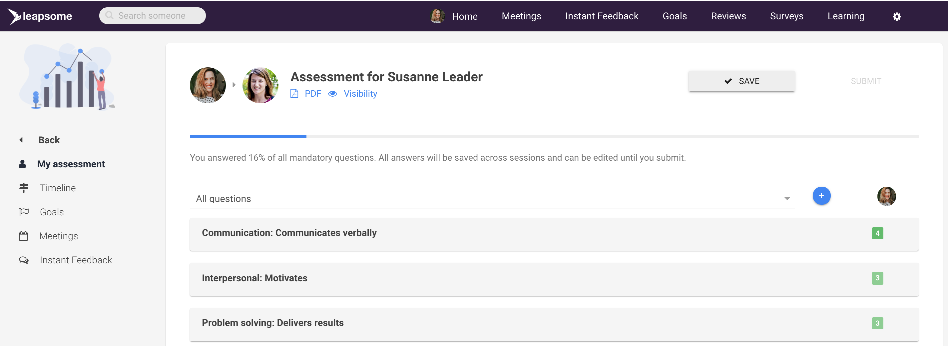Expand Communication: Communicates verbally question
The image size is (948, 346).
pyautogui.click(x=554, y=234)
